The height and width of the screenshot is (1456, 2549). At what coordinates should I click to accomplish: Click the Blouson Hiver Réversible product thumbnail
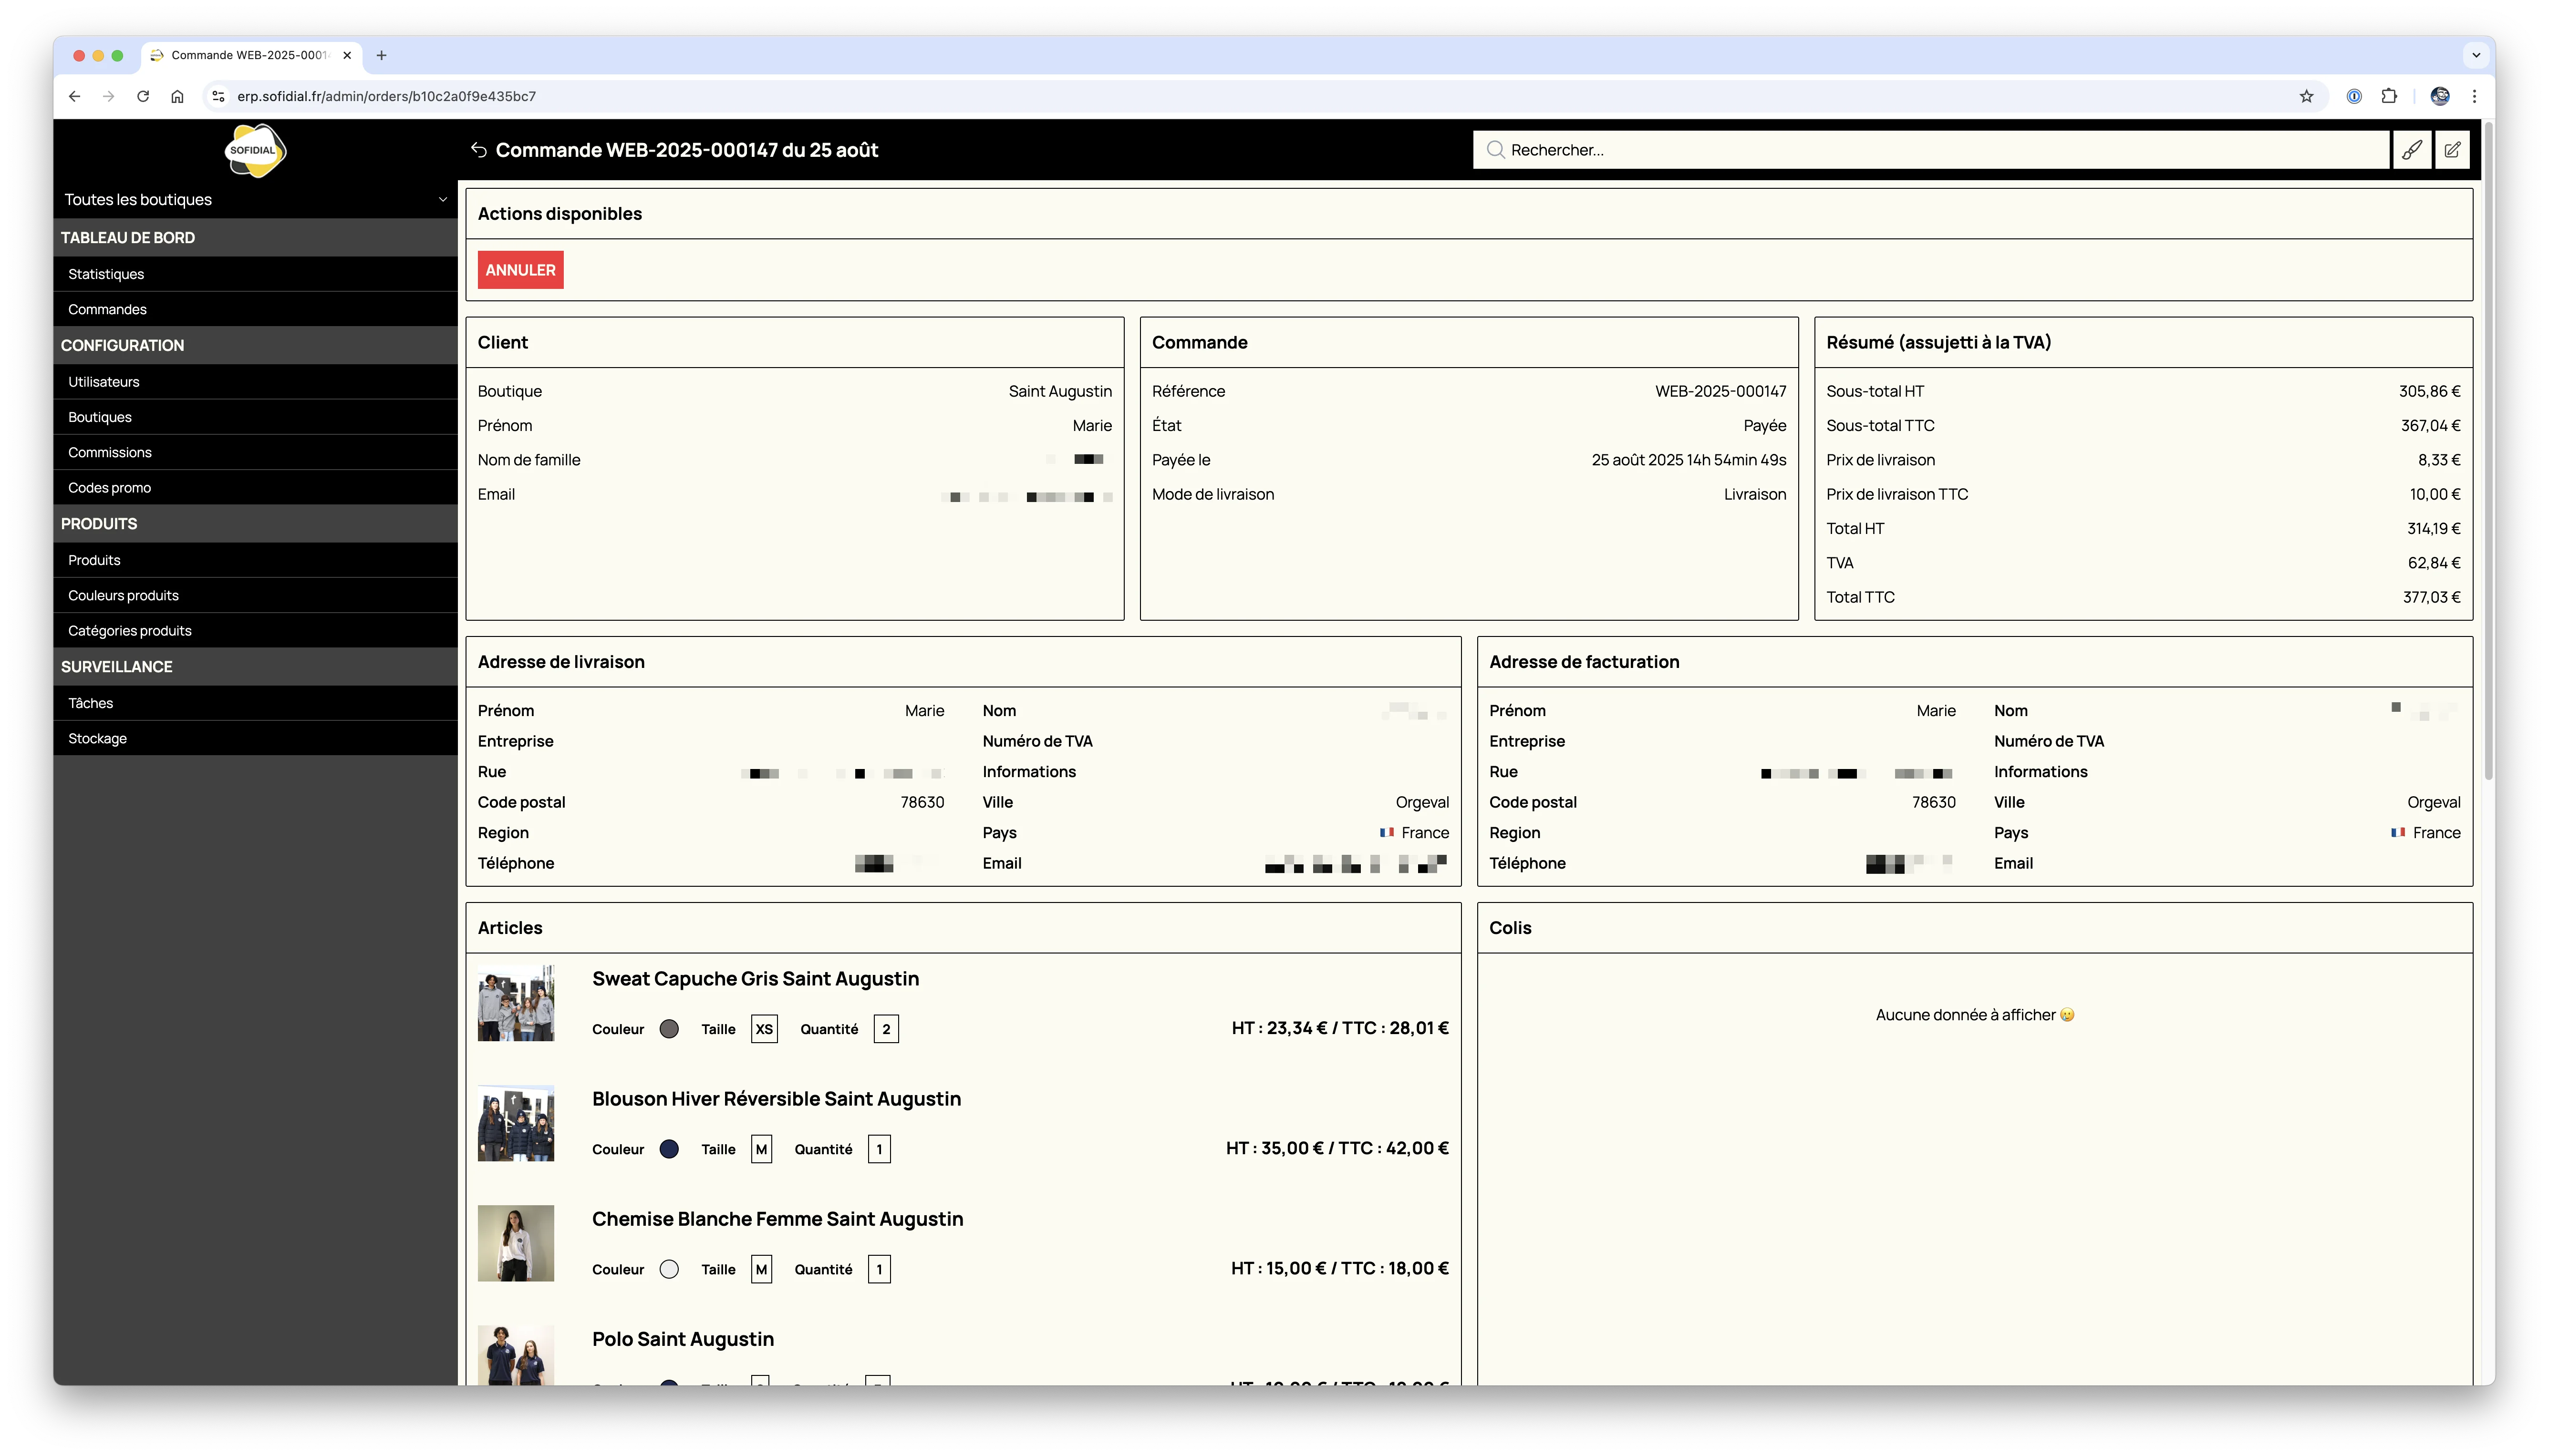click(515, 1123)
